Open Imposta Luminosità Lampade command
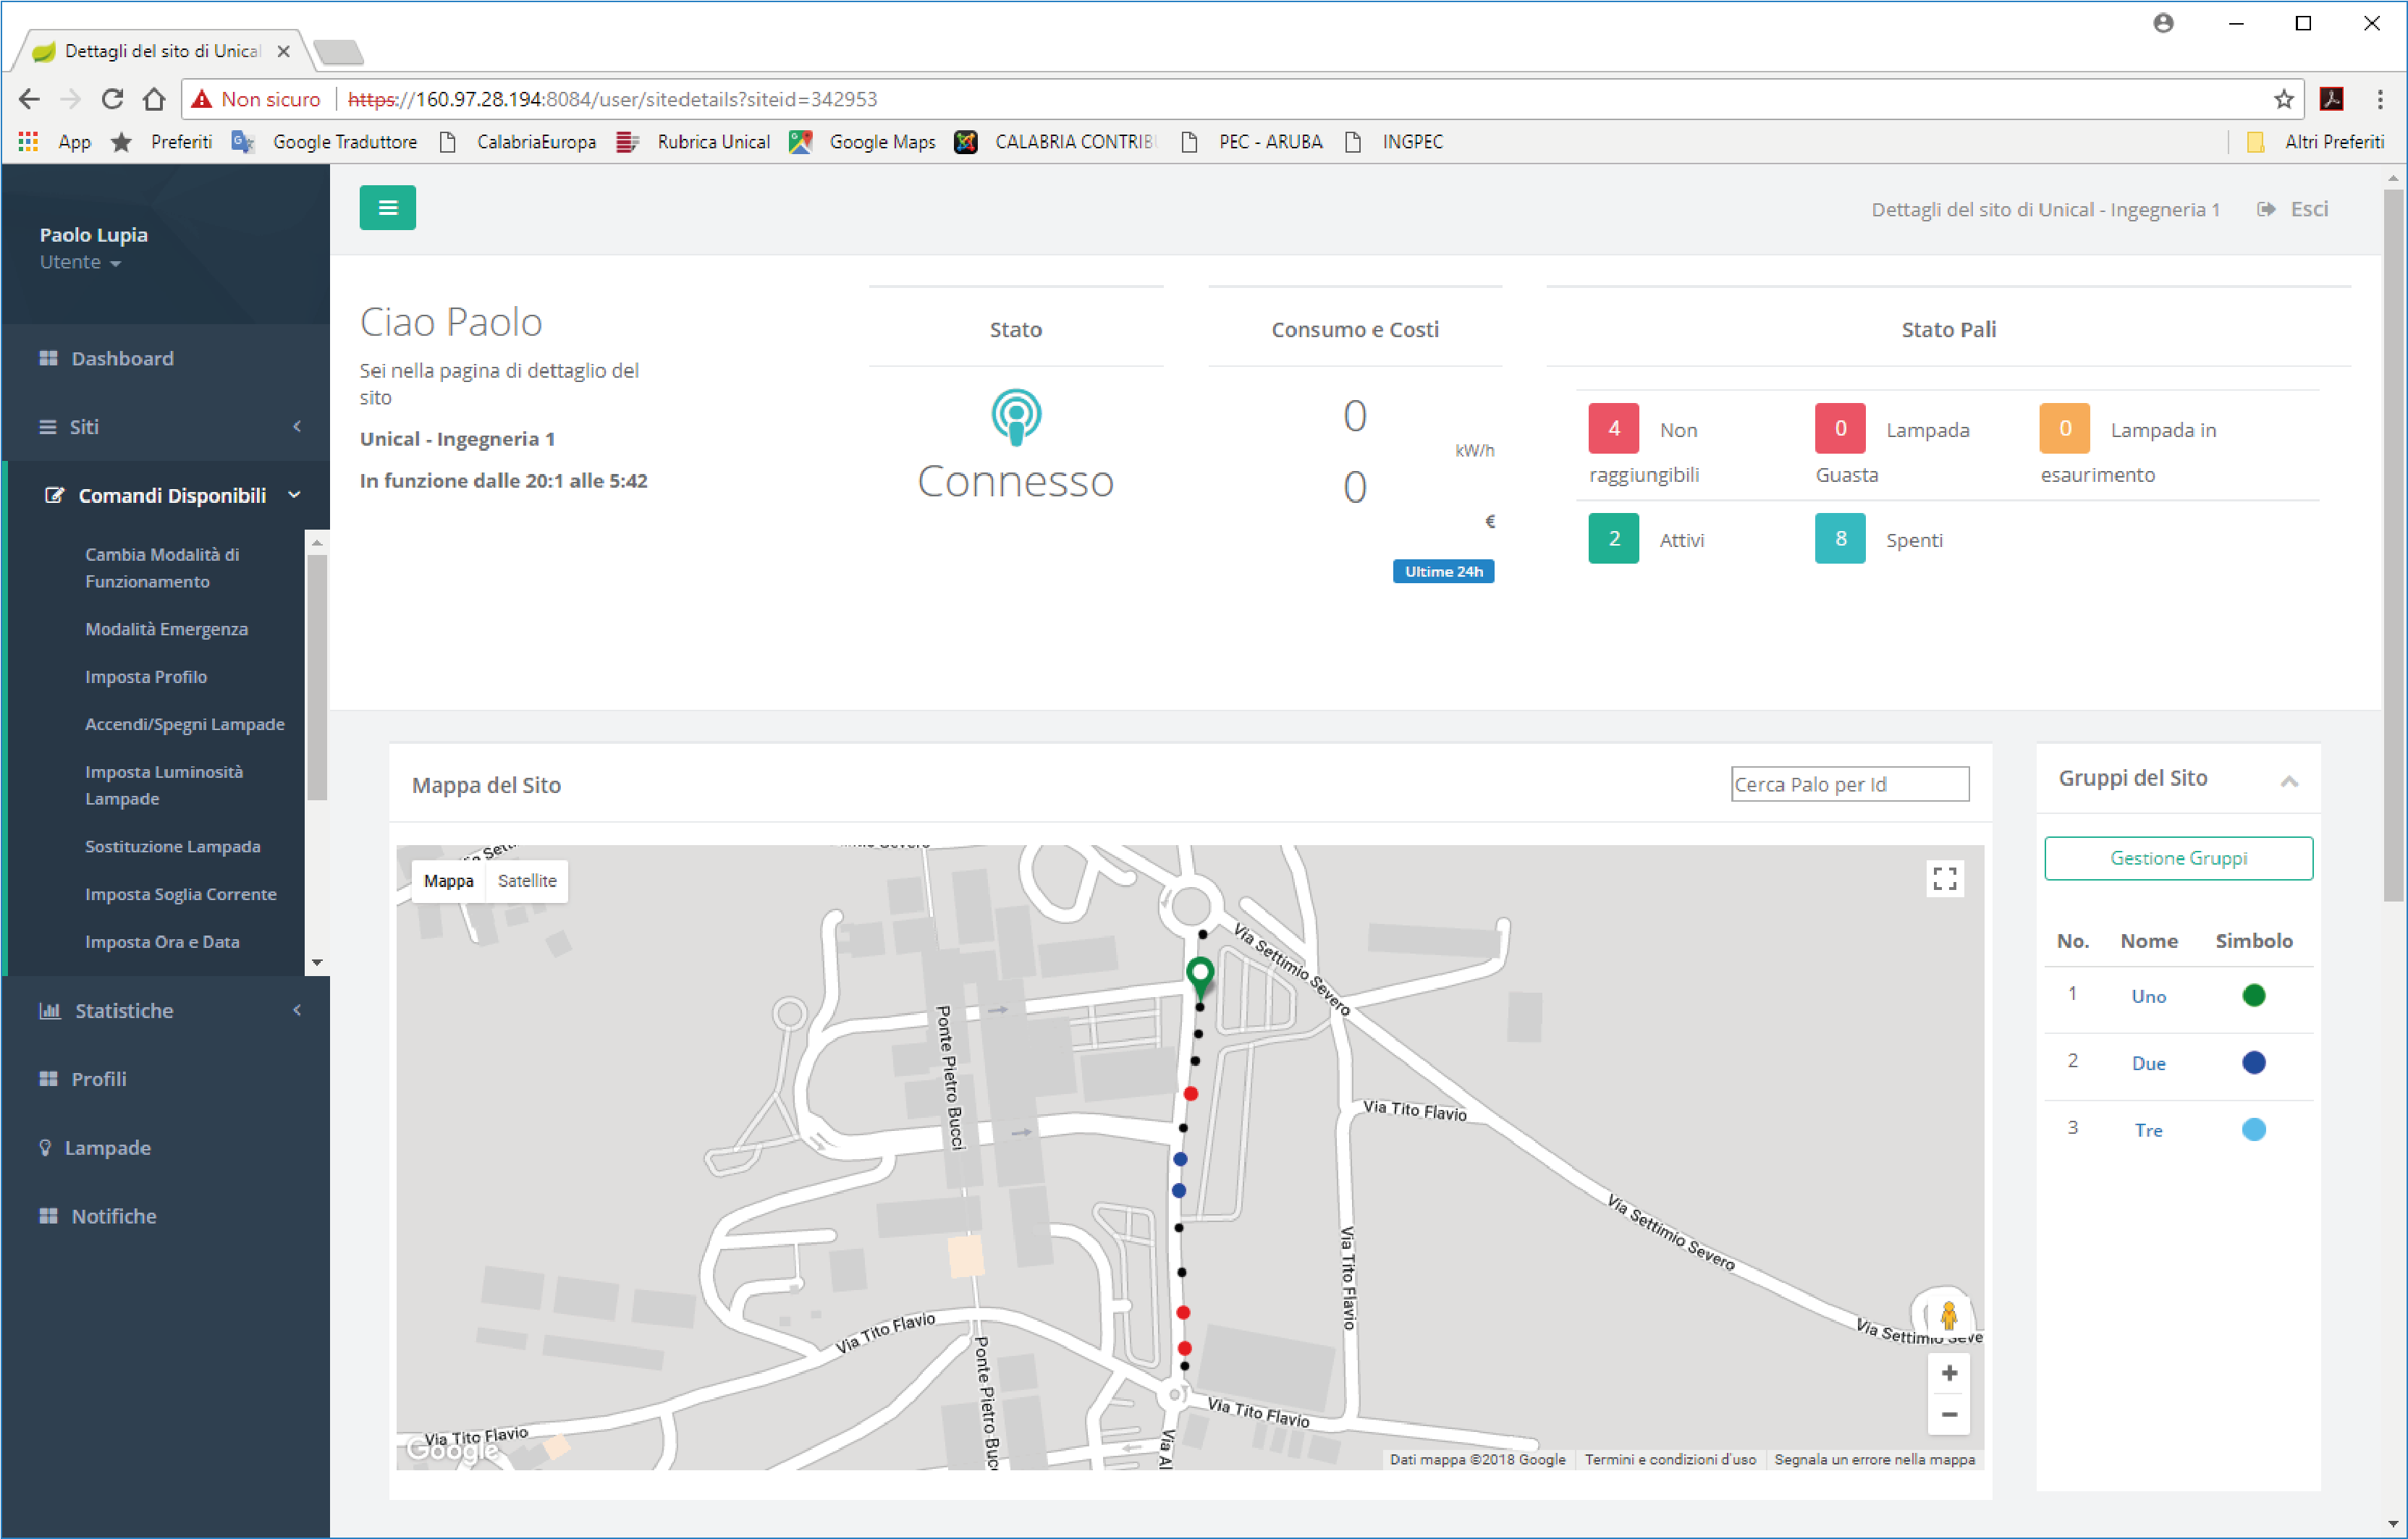This screenshot has height=1539, width=2408. (x=164, y=785)
